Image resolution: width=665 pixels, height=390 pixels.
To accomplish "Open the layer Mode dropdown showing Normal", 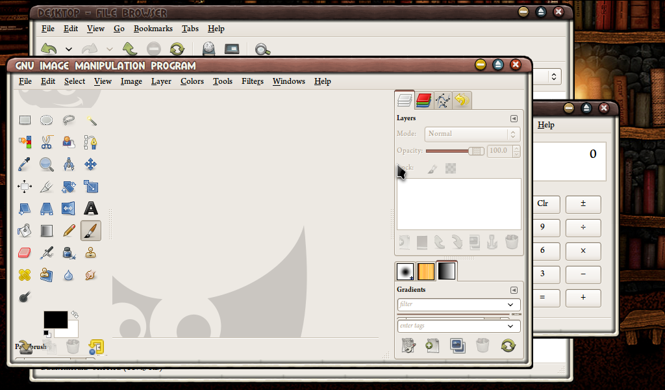I will [472, 134].
